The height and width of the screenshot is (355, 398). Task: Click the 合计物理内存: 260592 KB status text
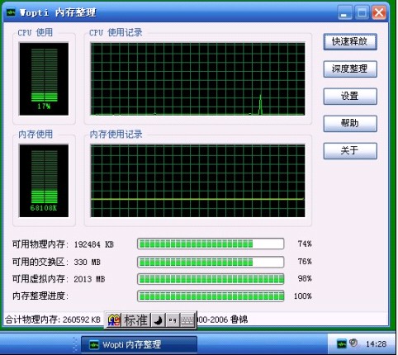[53, 319]
